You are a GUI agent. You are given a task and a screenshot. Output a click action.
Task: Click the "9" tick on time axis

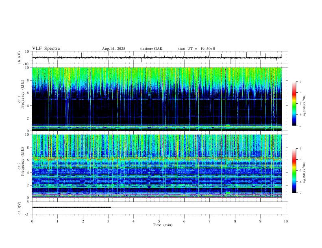260,221
